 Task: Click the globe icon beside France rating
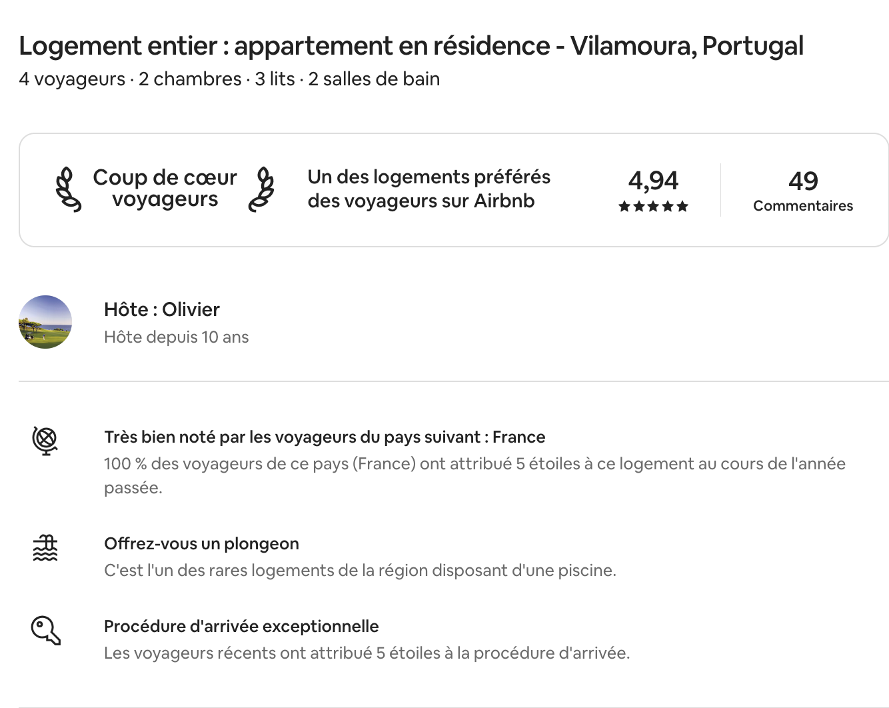click(x=45, y=440)
